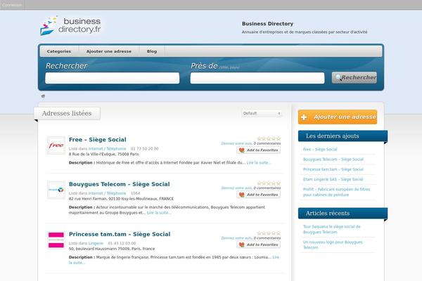Image resolution: width=422 pixels, height=281 pixels.
Task: Click the Free company logo thumbnail
Action: point(56,145)
